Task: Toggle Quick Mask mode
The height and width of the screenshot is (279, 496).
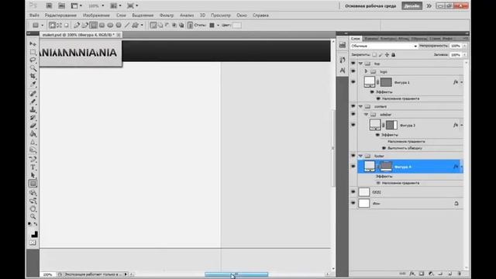Action: point(33,243)
